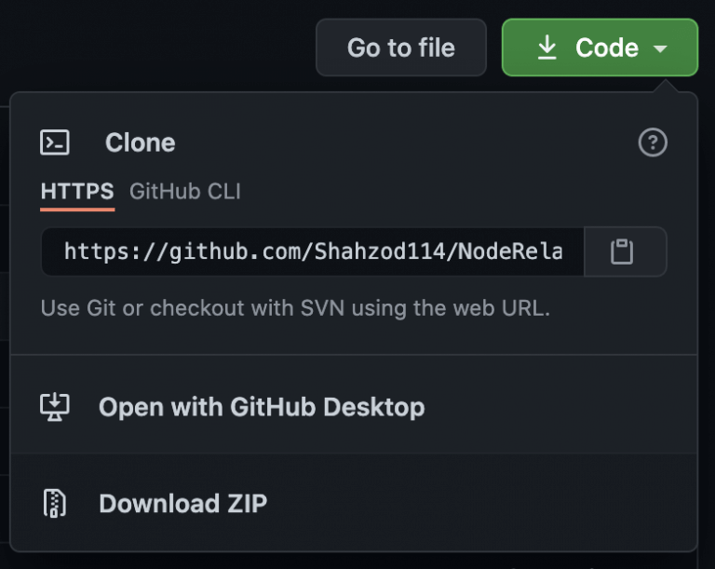Select the HTTPS tab
The height and width of the screenshot is (569, 715).
[77, 192]
